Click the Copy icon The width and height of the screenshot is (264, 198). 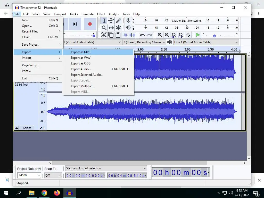[111, 35]
